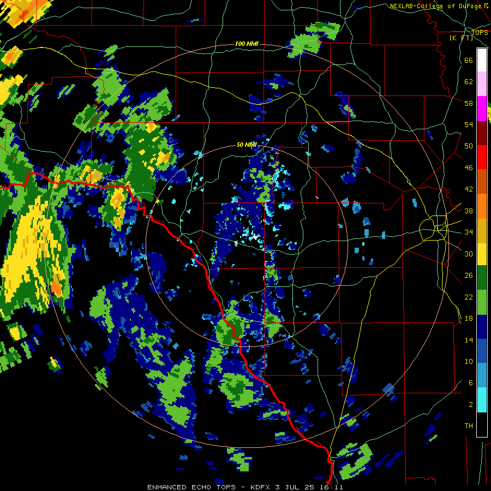
Task: Click the NEXLAB-College of DuPage credit text
Action: tap(439, 6)
